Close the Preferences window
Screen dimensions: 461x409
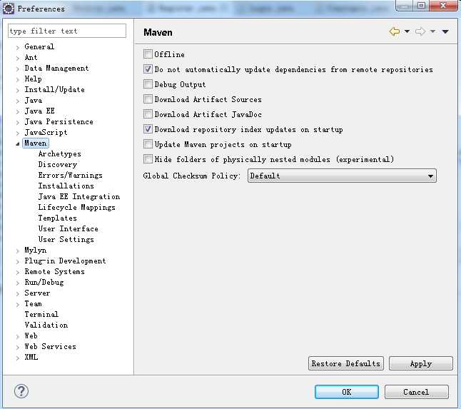(443, 5)
